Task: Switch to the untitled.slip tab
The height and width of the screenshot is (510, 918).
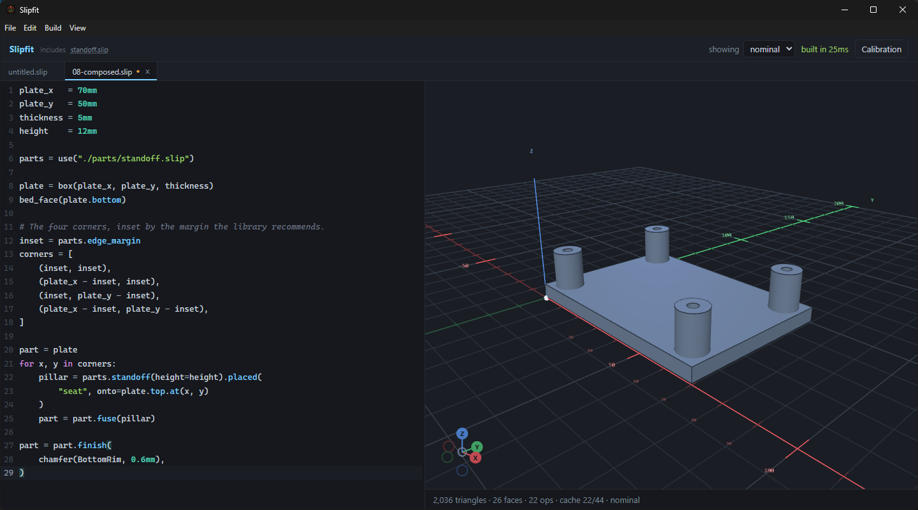Action: click(28, 72)
